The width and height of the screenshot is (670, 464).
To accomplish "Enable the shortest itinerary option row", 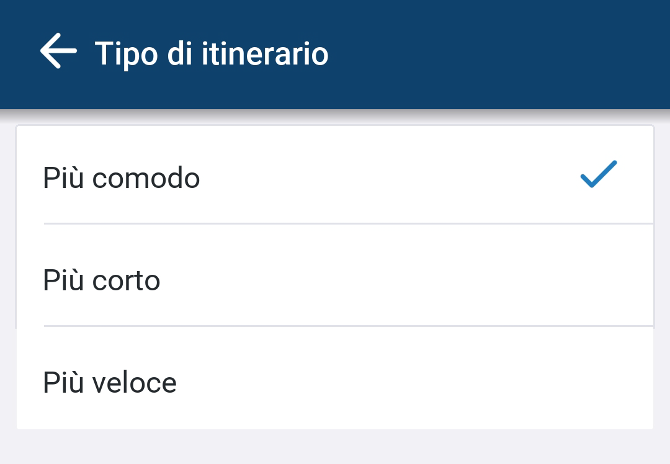I will [335, 280].
